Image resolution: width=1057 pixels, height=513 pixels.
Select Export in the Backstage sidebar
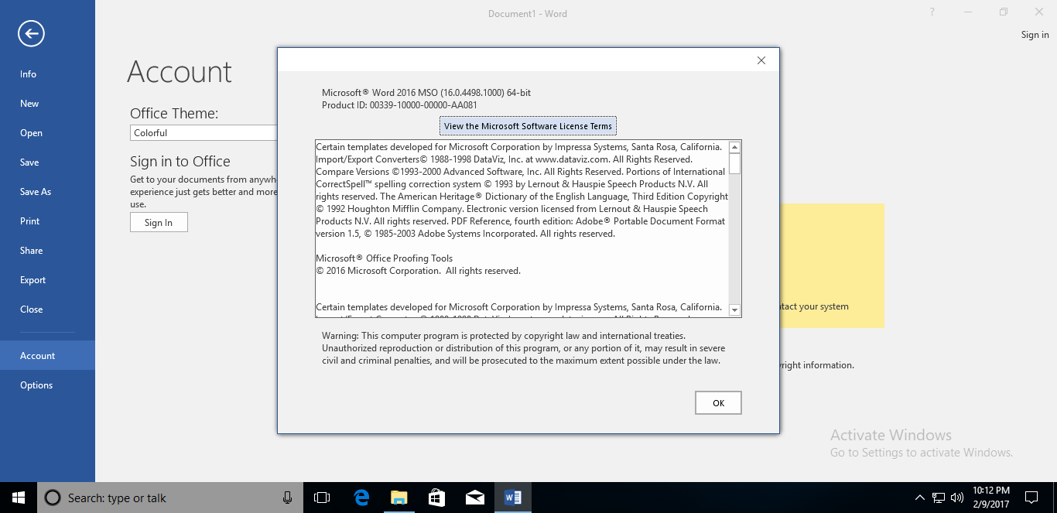tap(47, 280)
